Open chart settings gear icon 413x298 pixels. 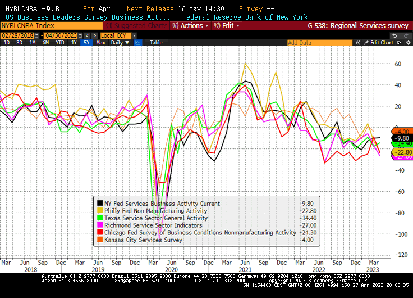[409, 43]
